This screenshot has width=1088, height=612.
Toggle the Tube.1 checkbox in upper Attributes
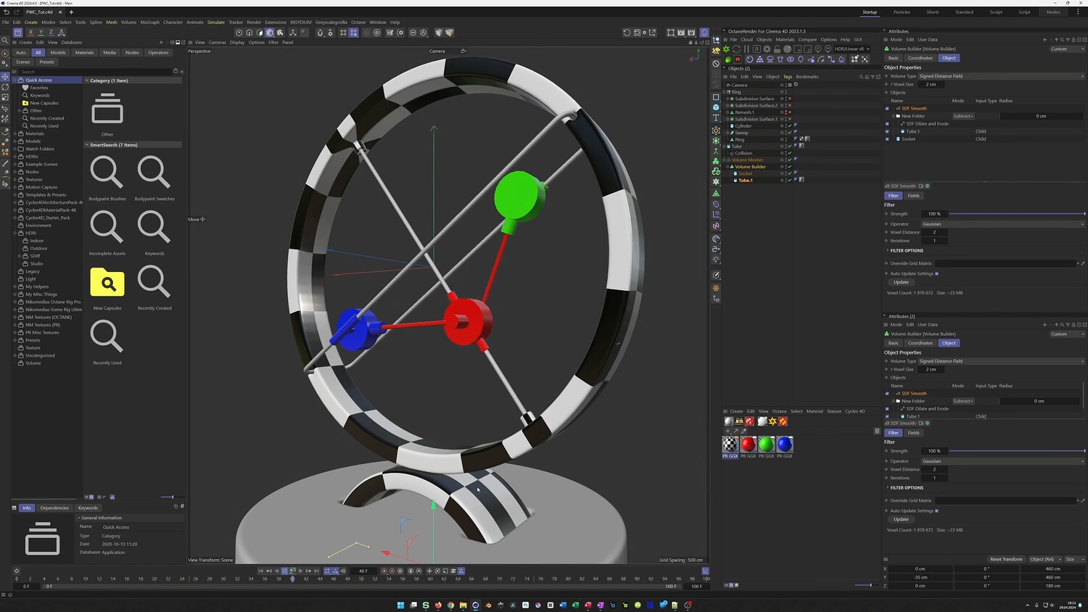[x=887, y=131]
